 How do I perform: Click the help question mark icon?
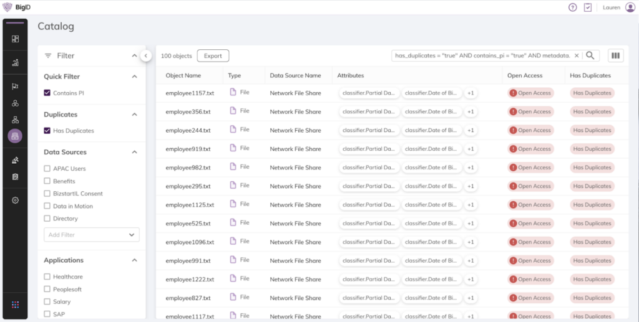(572, 7)
